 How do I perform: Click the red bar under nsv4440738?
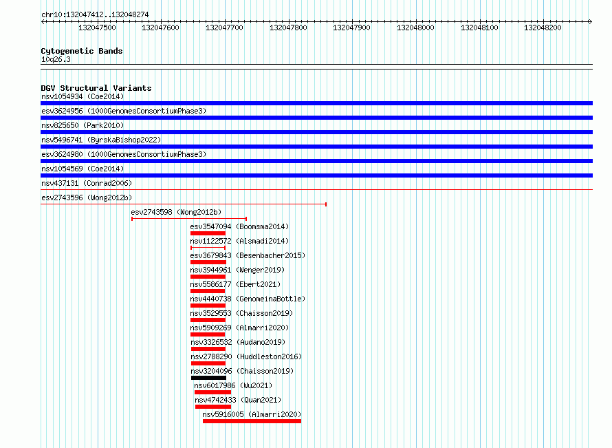(x=208, y=306)
